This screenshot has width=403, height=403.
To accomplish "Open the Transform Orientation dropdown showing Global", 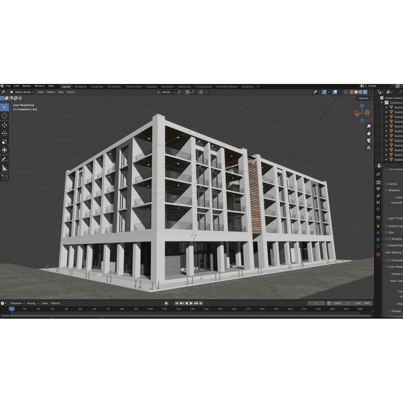I will pyautogui.click(x=166, y=92).
